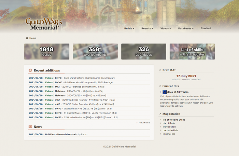Expand the Builds dropdown menu
Viewport: 239px width, 156px height.
coord(129,29)
